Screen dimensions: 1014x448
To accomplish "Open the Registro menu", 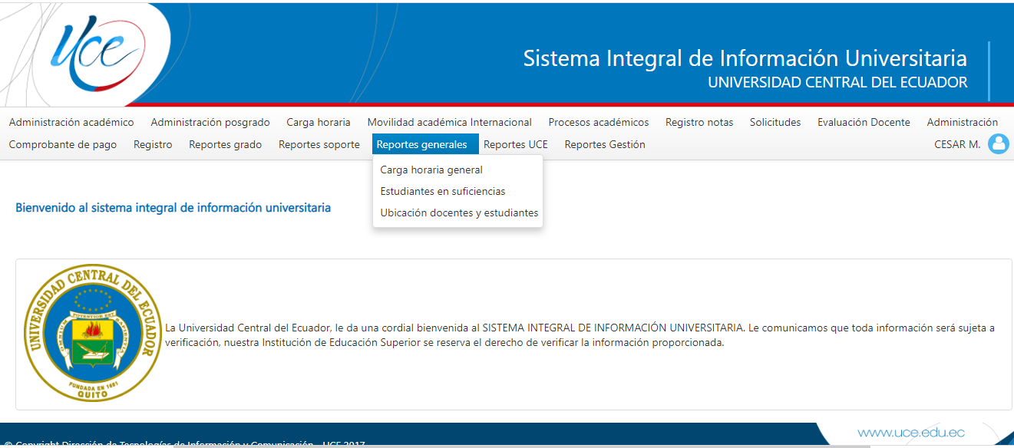I will click(x=153, y=144).
